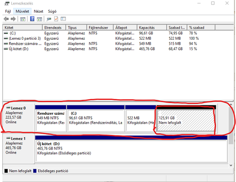
Task: Select the Rendszer számára 549 MB partition block
Action: click(51, 118)
